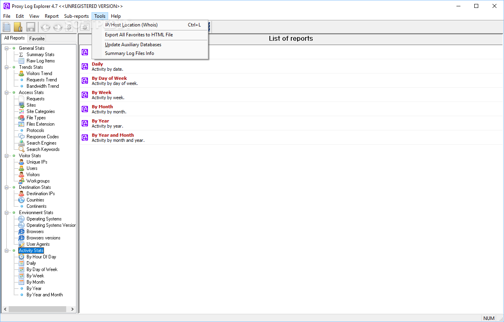Viewport: 504px width, 322px height.
Task: Choose IP/Host Location (Whois) menu entry
Action: [x=150, y=25]
